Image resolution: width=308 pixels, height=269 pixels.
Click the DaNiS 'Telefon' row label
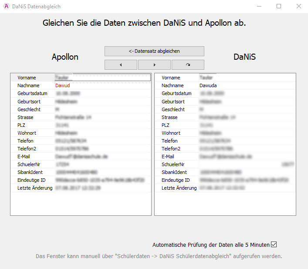(169, 141)
